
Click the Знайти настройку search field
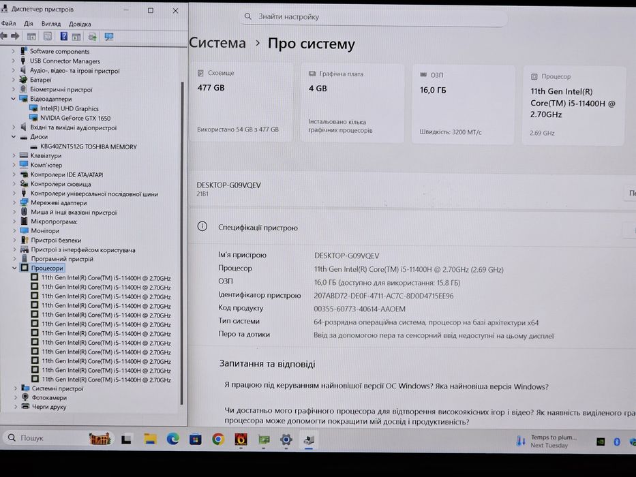click(374, 16)
